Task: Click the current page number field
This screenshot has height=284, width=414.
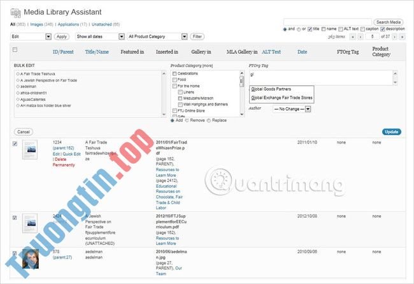Action: (373, 36)
